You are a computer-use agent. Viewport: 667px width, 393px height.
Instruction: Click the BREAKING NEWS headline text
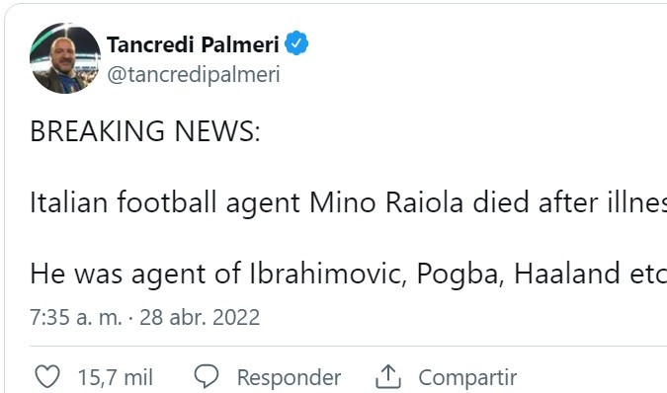pos(145,131)
